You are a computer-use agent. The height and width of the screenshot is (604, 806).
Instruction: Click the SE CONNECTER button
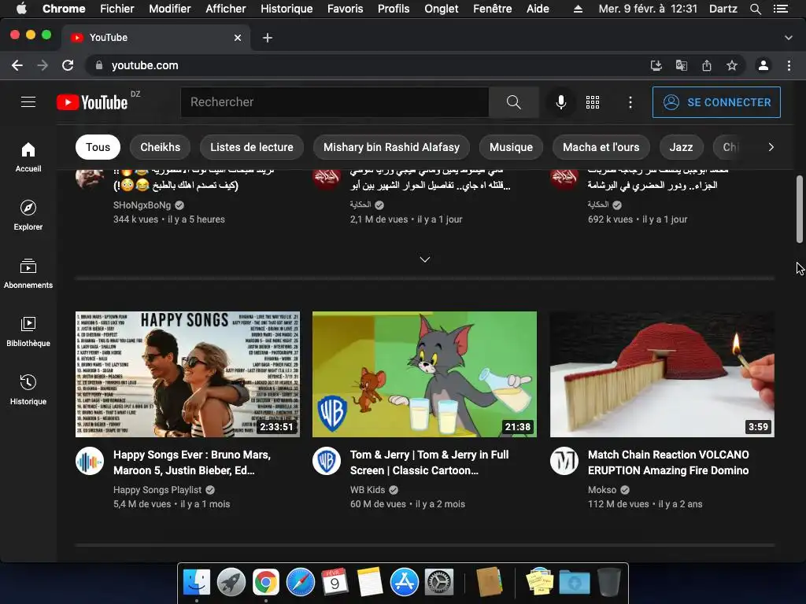pyautogui.click(x=716, y=102)
